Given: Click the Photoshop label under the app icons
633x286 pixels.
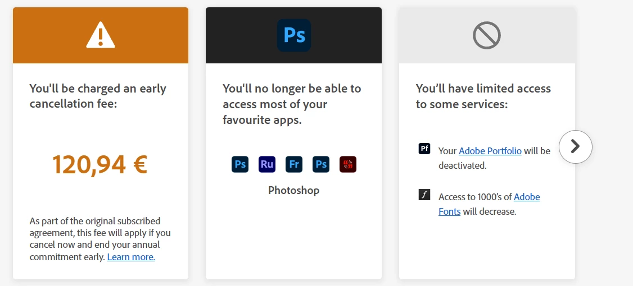Looking at the screenshot, I should (294, 190).
